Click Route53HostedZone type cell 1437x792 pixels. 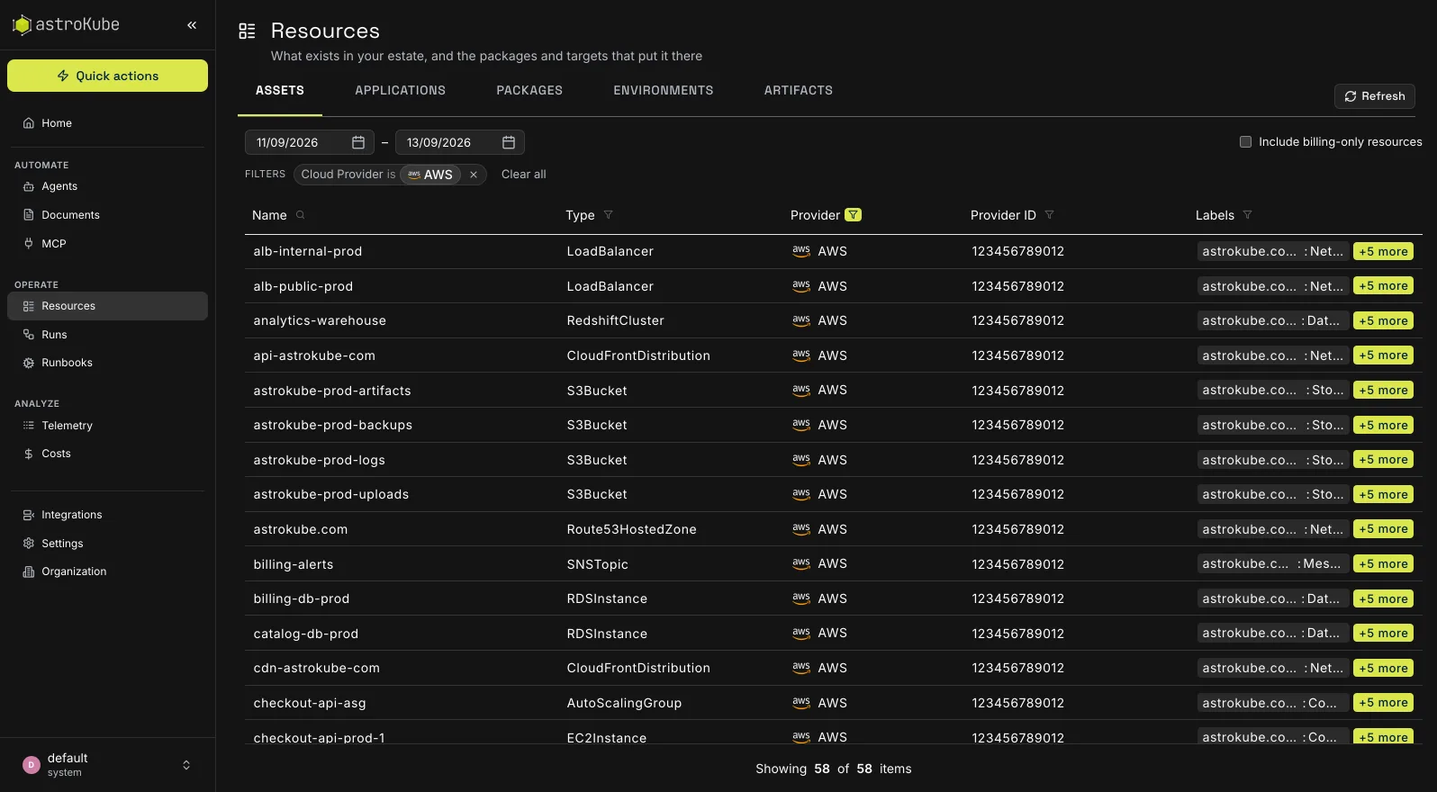(632, 529)
